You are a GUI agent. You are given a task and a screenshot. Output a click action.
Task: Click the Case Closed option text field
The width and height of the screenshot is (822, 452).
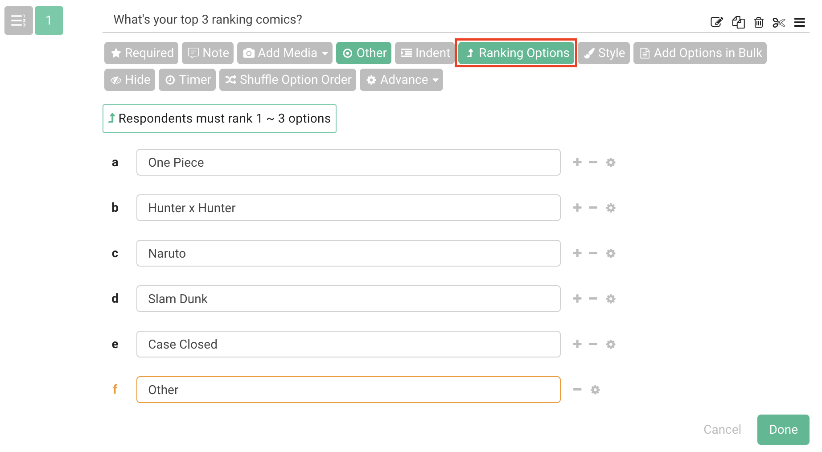348,344
